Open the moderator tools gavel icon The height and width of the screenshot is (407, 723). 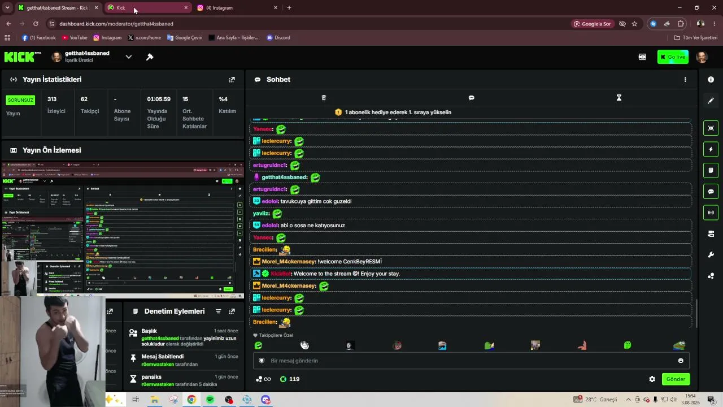pos(150,57)
